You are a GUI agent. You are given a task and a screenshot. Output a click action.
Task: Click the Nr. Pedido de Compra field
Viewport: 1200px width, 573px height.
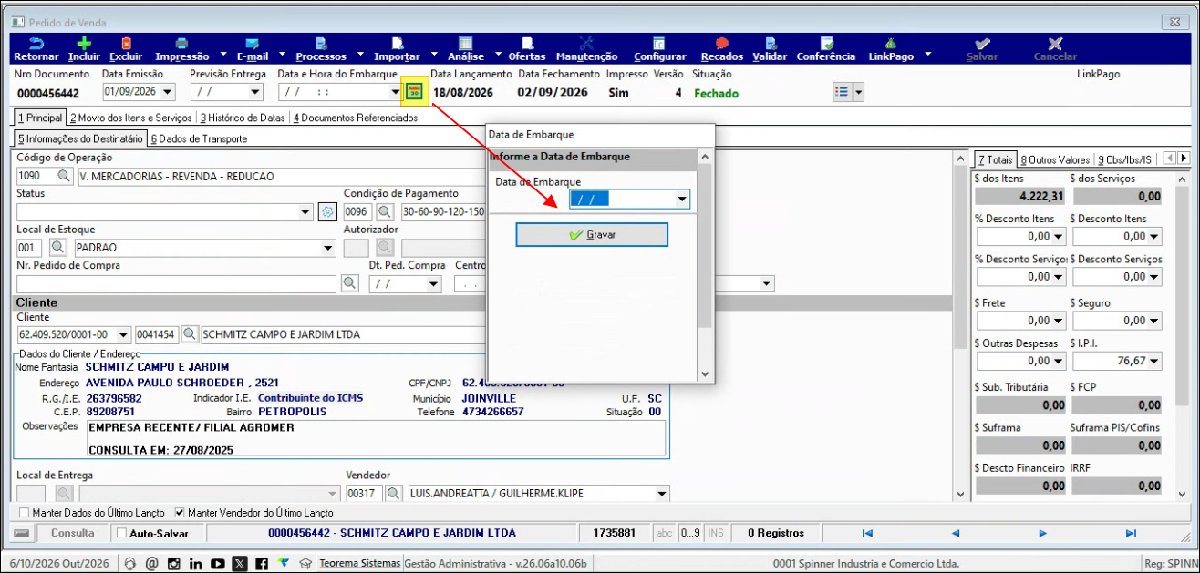pos(177,283)
